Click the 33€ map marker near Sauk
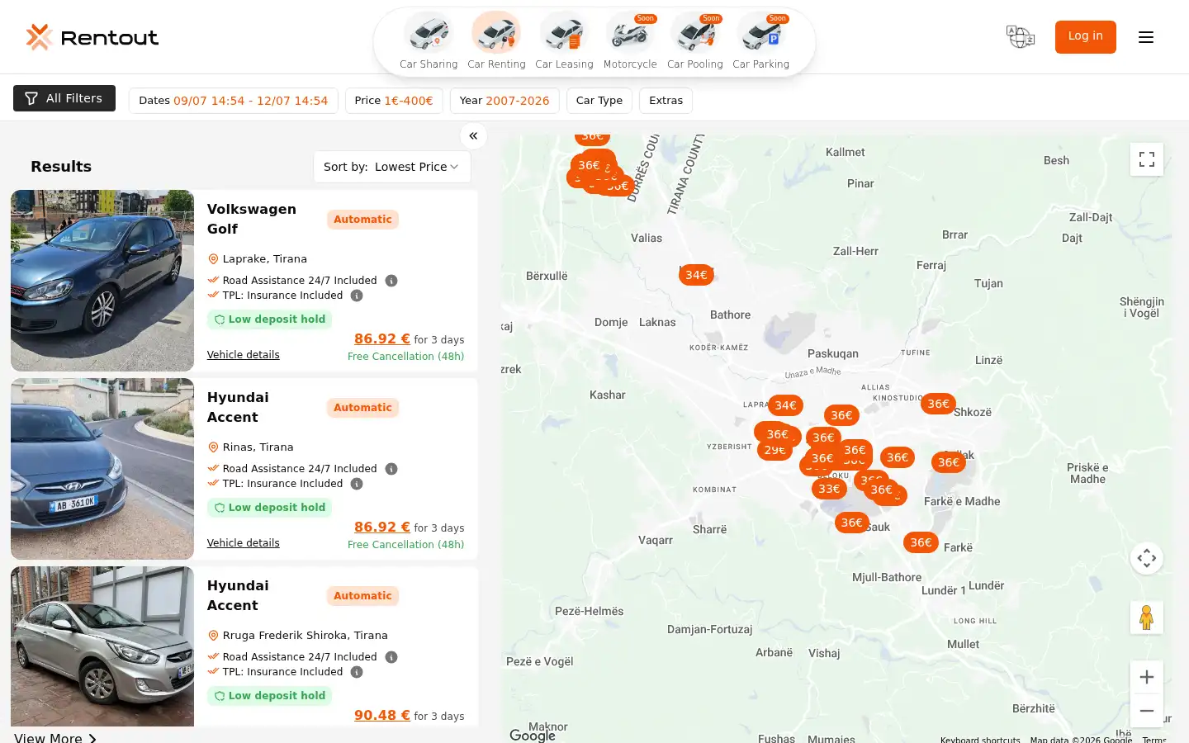 pyautogui.click(x=829, y=489)
